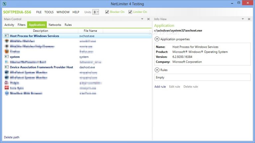Image resolution: width=255 pixels, height=143 pixels.
Task: Click the Add rule link
Action: (x=160, y=87)
